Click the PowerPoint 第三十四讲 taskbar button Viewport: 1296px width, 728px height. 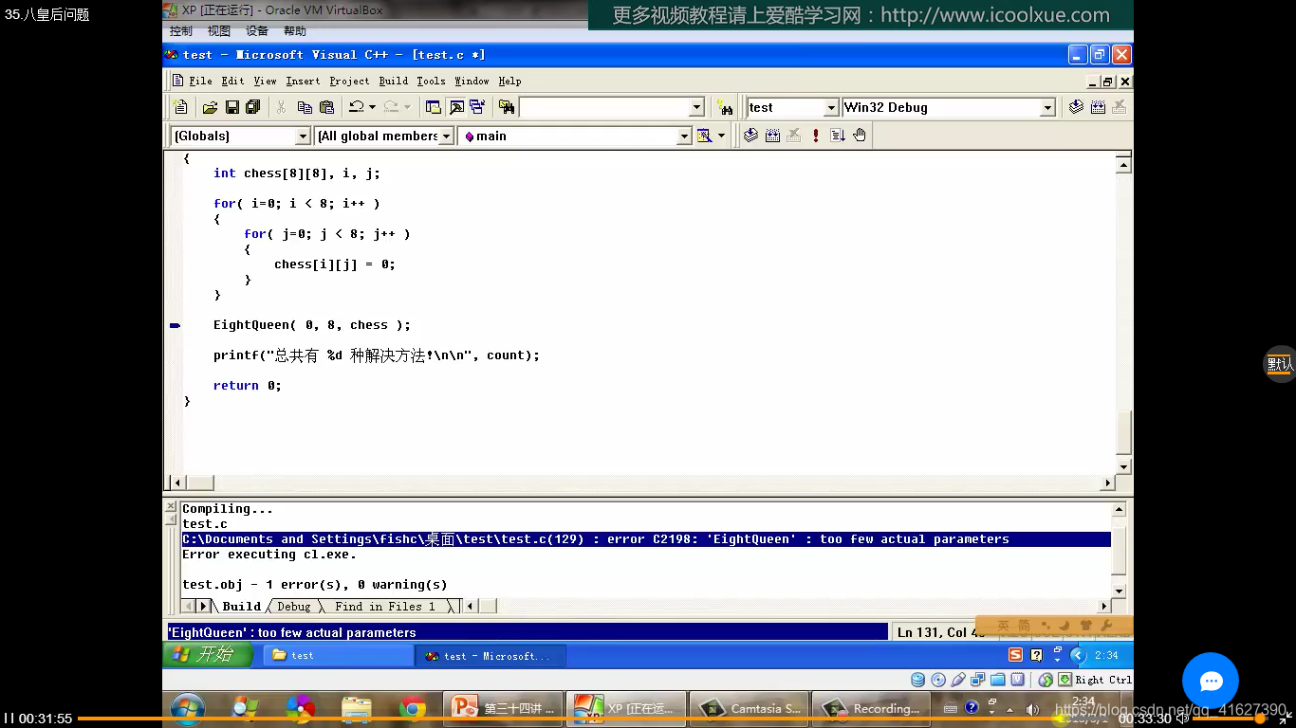pyautogui.click(x=504, y=708)
